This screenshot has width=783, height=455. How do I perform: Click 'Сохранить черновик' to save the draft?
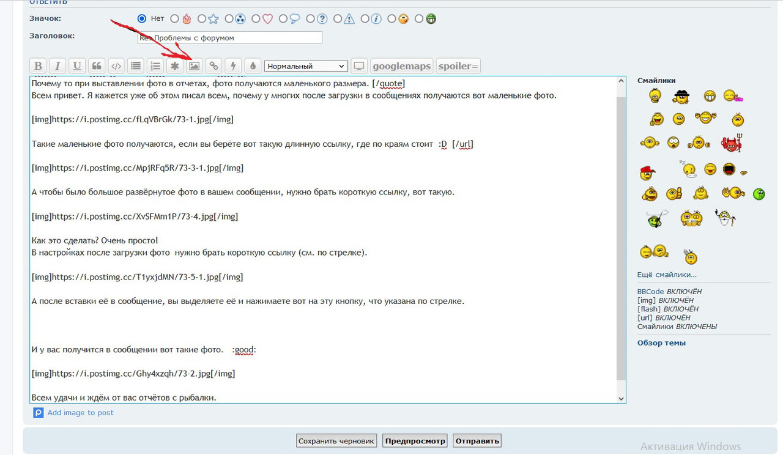[336, 440]
